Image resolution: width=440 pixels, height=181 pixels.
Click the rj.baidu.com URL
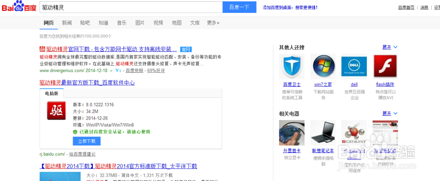(x=52, y=154)
